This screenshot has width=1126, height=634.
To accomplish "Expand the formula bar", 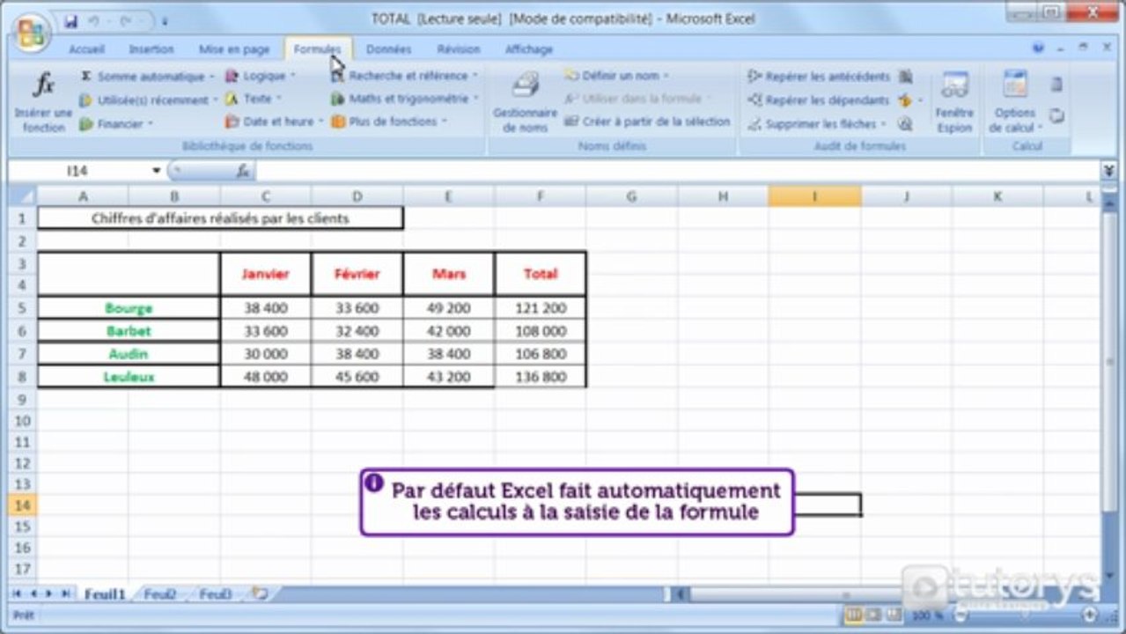I will point(1109,171).
